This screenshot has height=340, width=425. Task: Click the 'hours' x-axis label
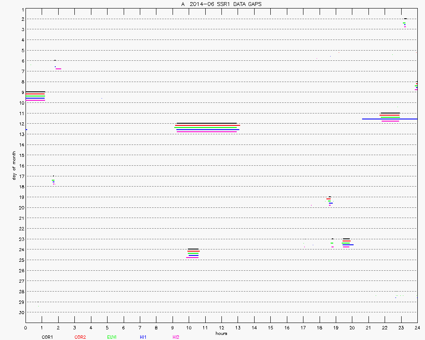pyautogui.click(x=221, y=334)
